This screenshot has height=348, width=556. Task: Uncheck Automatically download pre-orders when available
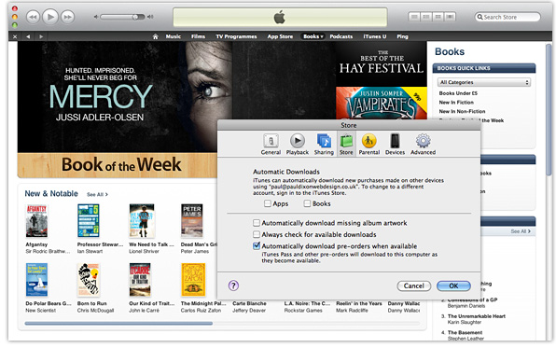pos(257,245)
